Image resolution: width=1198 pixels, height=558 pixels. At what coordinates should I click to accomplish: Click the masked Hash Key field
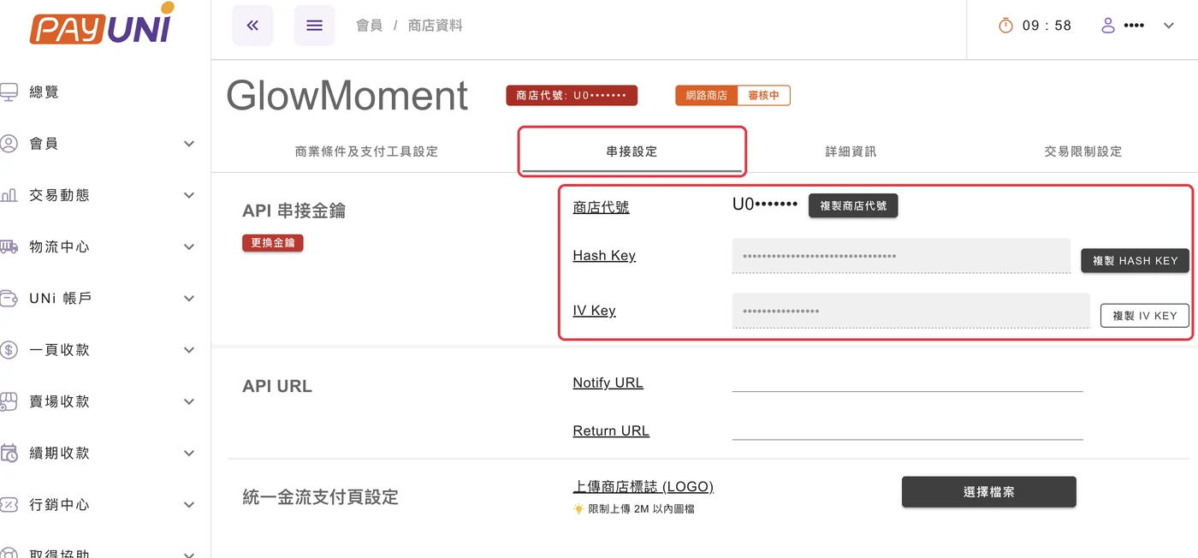click(901, 256)
